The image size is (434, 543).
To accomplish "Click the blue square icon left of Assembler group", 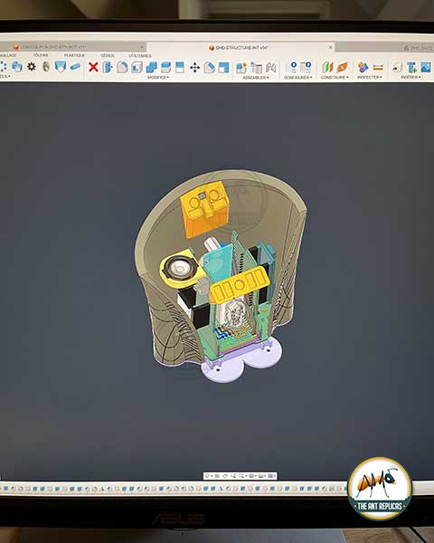I will pos(224,67).
